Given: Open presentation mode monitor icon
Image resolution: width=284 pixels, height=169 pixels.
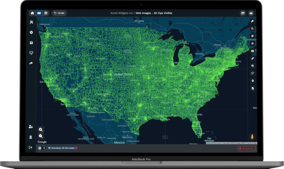Looking at the screenshot, I should tap(31, 53).
